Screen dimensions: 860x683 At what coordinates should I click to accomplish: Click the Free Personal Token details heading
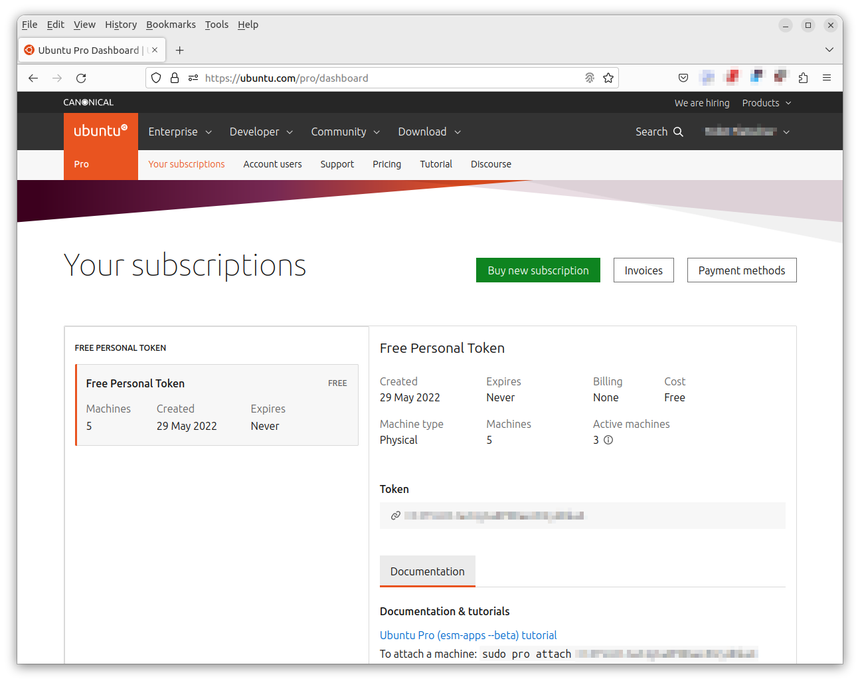point(442,348)
